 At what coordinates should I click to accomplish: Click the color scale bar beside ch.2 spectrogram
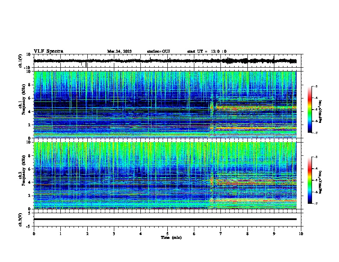[x=310, y=180]
